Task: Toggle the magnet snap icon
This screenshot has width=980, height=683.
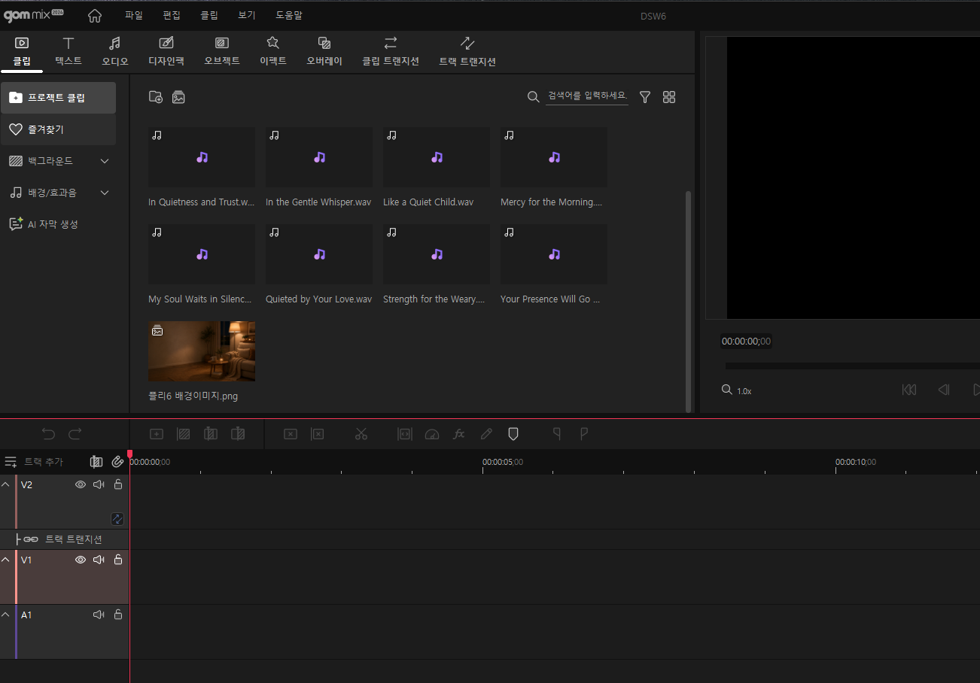Action: click(117, 462)
